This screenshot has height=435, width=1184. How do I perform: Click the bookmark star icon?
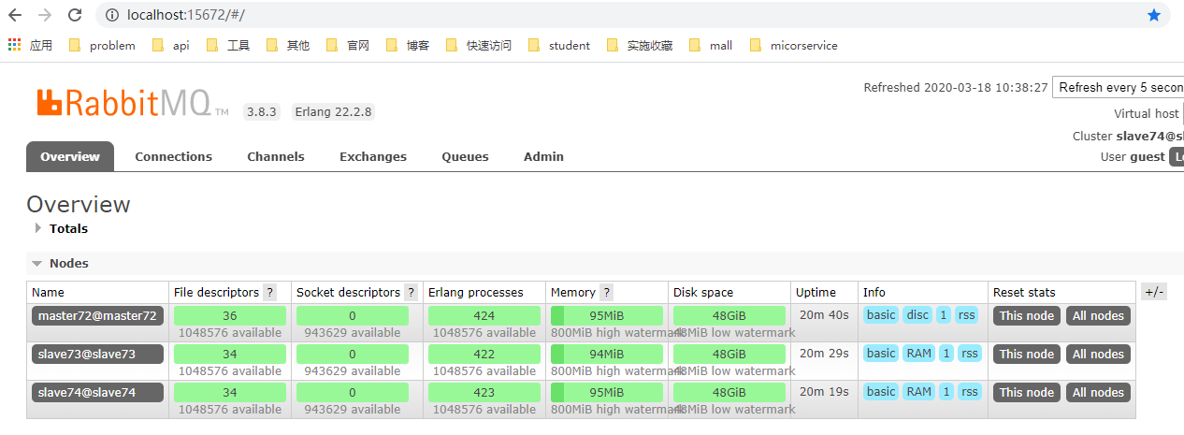pos(1153,15)
